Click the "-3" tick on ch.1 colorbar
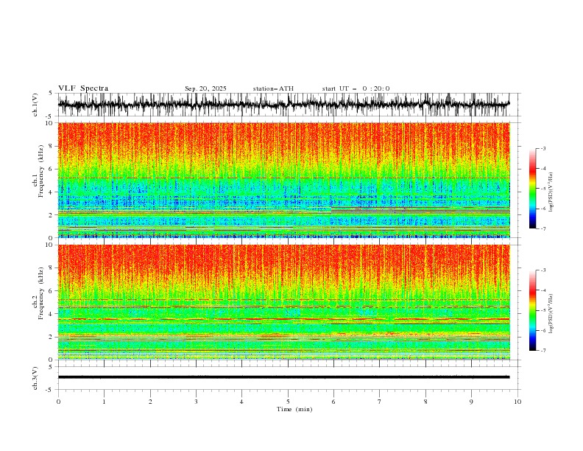The image size is (583, 451). coord(543,149)
